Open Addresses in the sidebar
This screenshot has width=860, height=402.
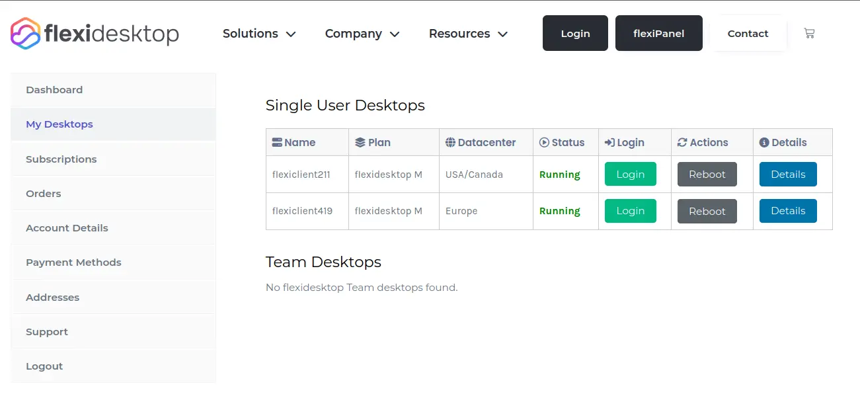click(113, 298)
